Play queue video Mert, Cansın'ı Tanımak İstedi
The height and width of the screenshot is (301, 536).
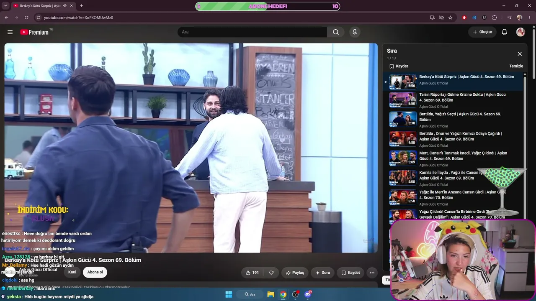point(454,158)
